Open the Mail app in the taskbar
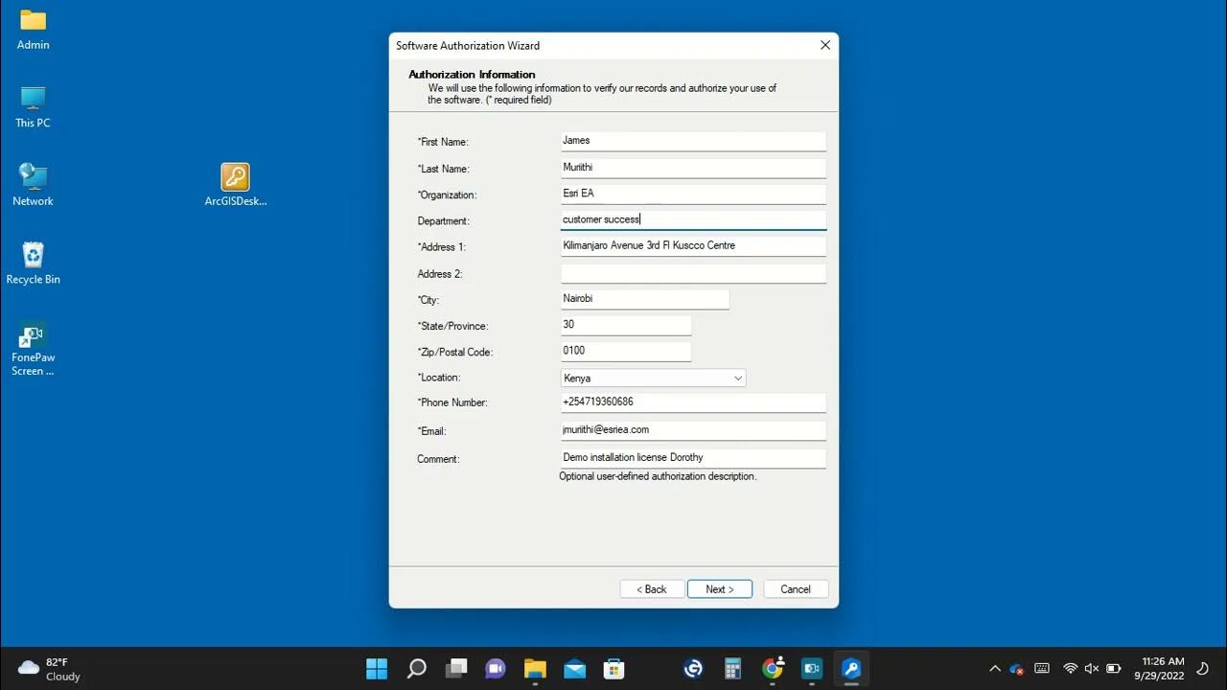The height and width of the screenshot is (690, 1227). (x=575, y=668)
